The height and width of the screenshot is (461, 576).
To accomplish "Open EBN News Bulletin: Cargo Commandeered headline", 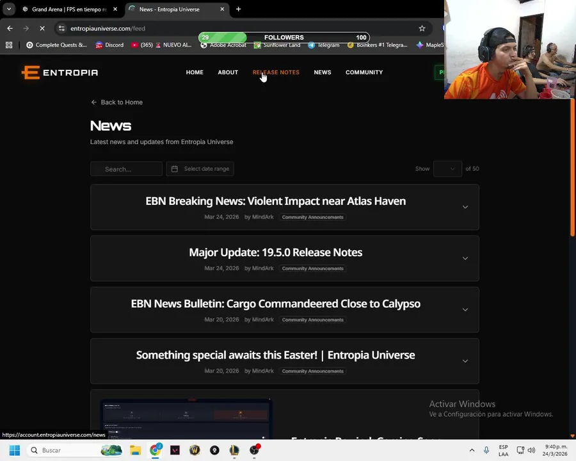I will (275, 303).
